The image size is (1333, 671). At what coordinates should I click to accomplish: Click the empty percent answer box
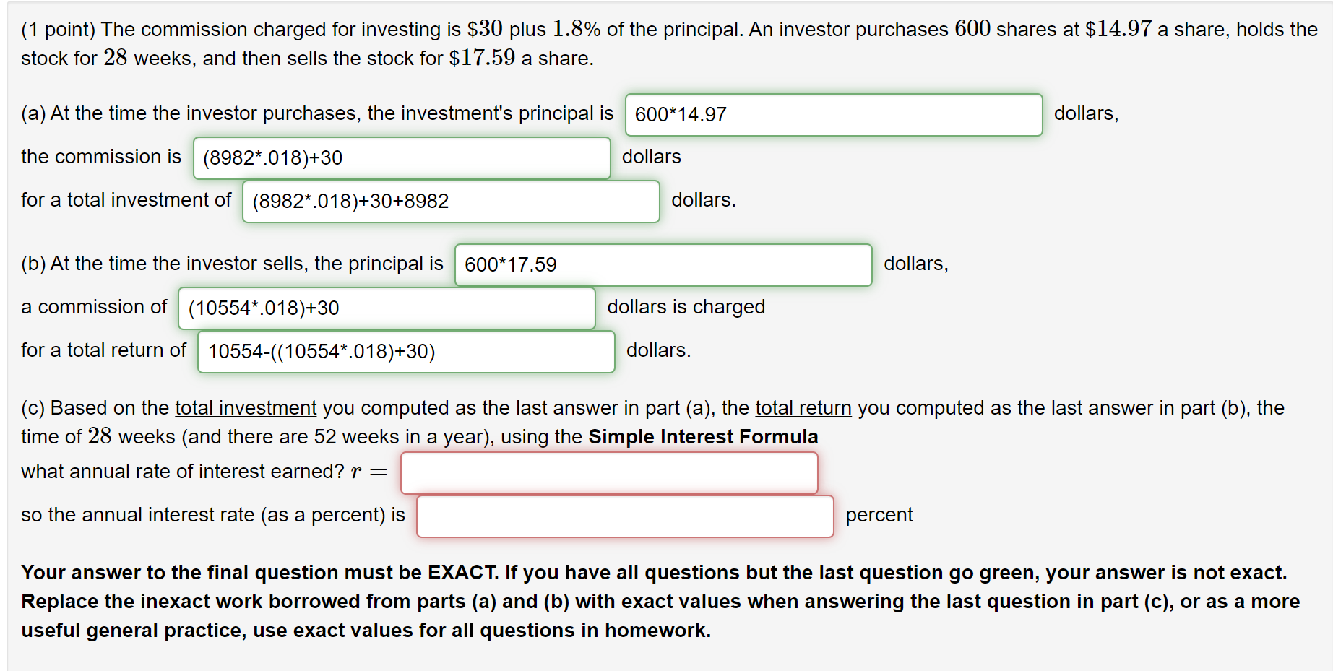624,516
